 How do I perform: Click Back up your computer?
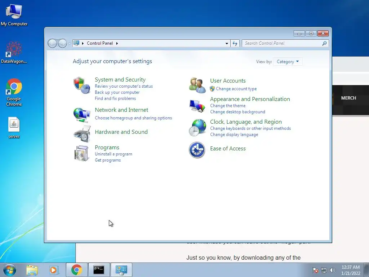tap(117, 92)
